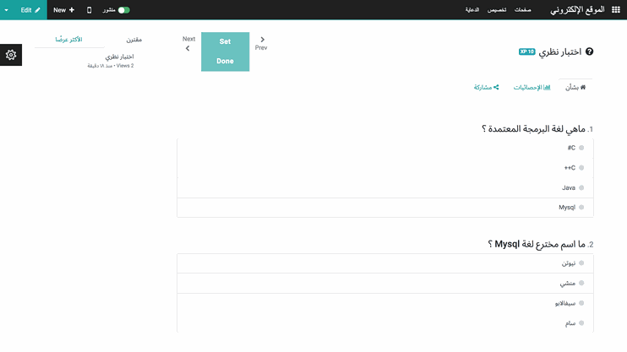Image resolution: width=627 pixels, height=352 pixels.
Task: Switch to the مشاركة share tab
Action: [x=486, y=87]
